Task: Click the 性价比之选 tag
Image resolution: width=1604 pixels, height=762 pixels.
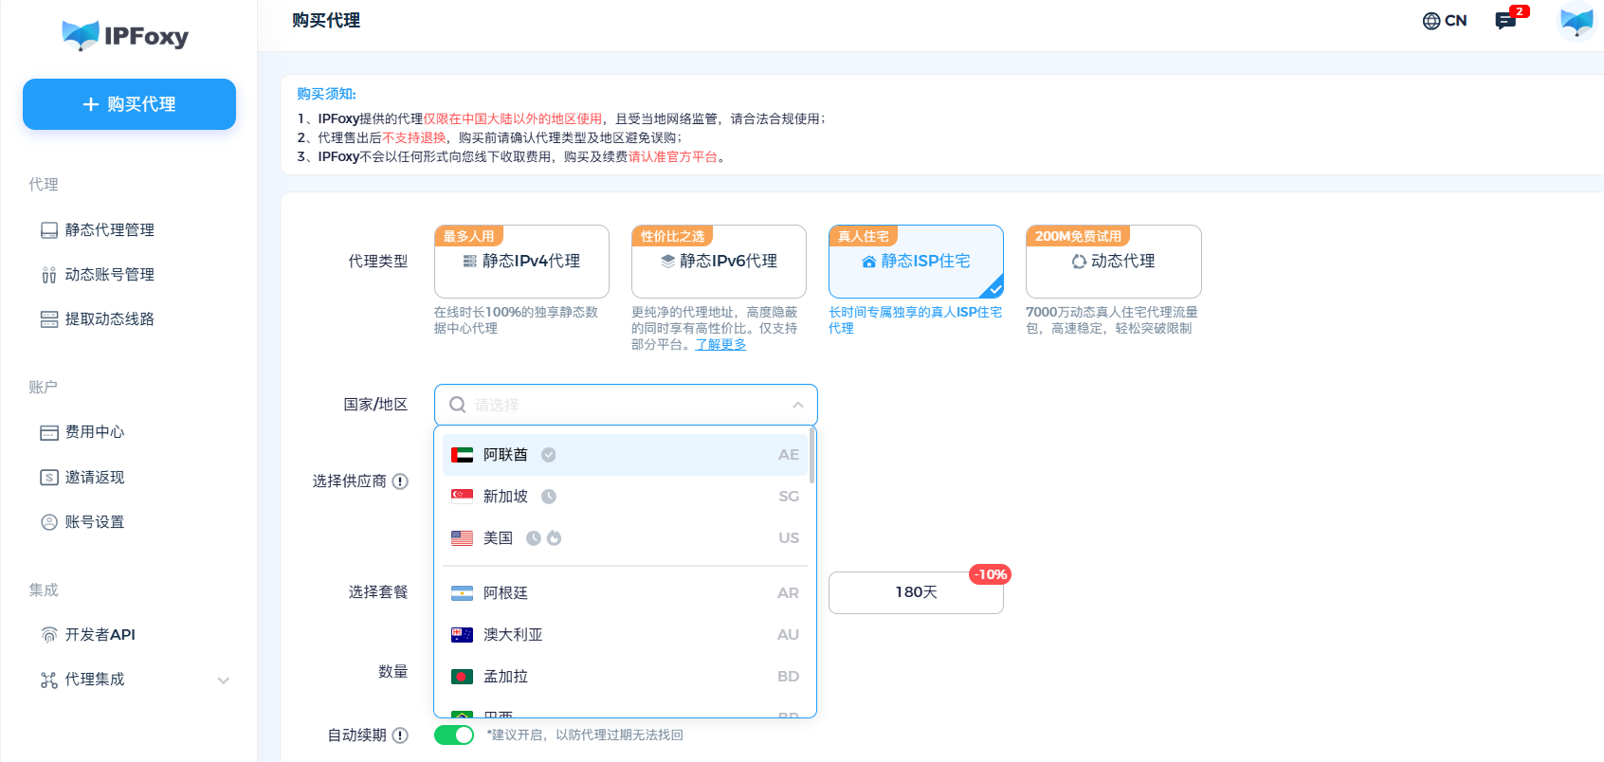Action: [672, 236]
